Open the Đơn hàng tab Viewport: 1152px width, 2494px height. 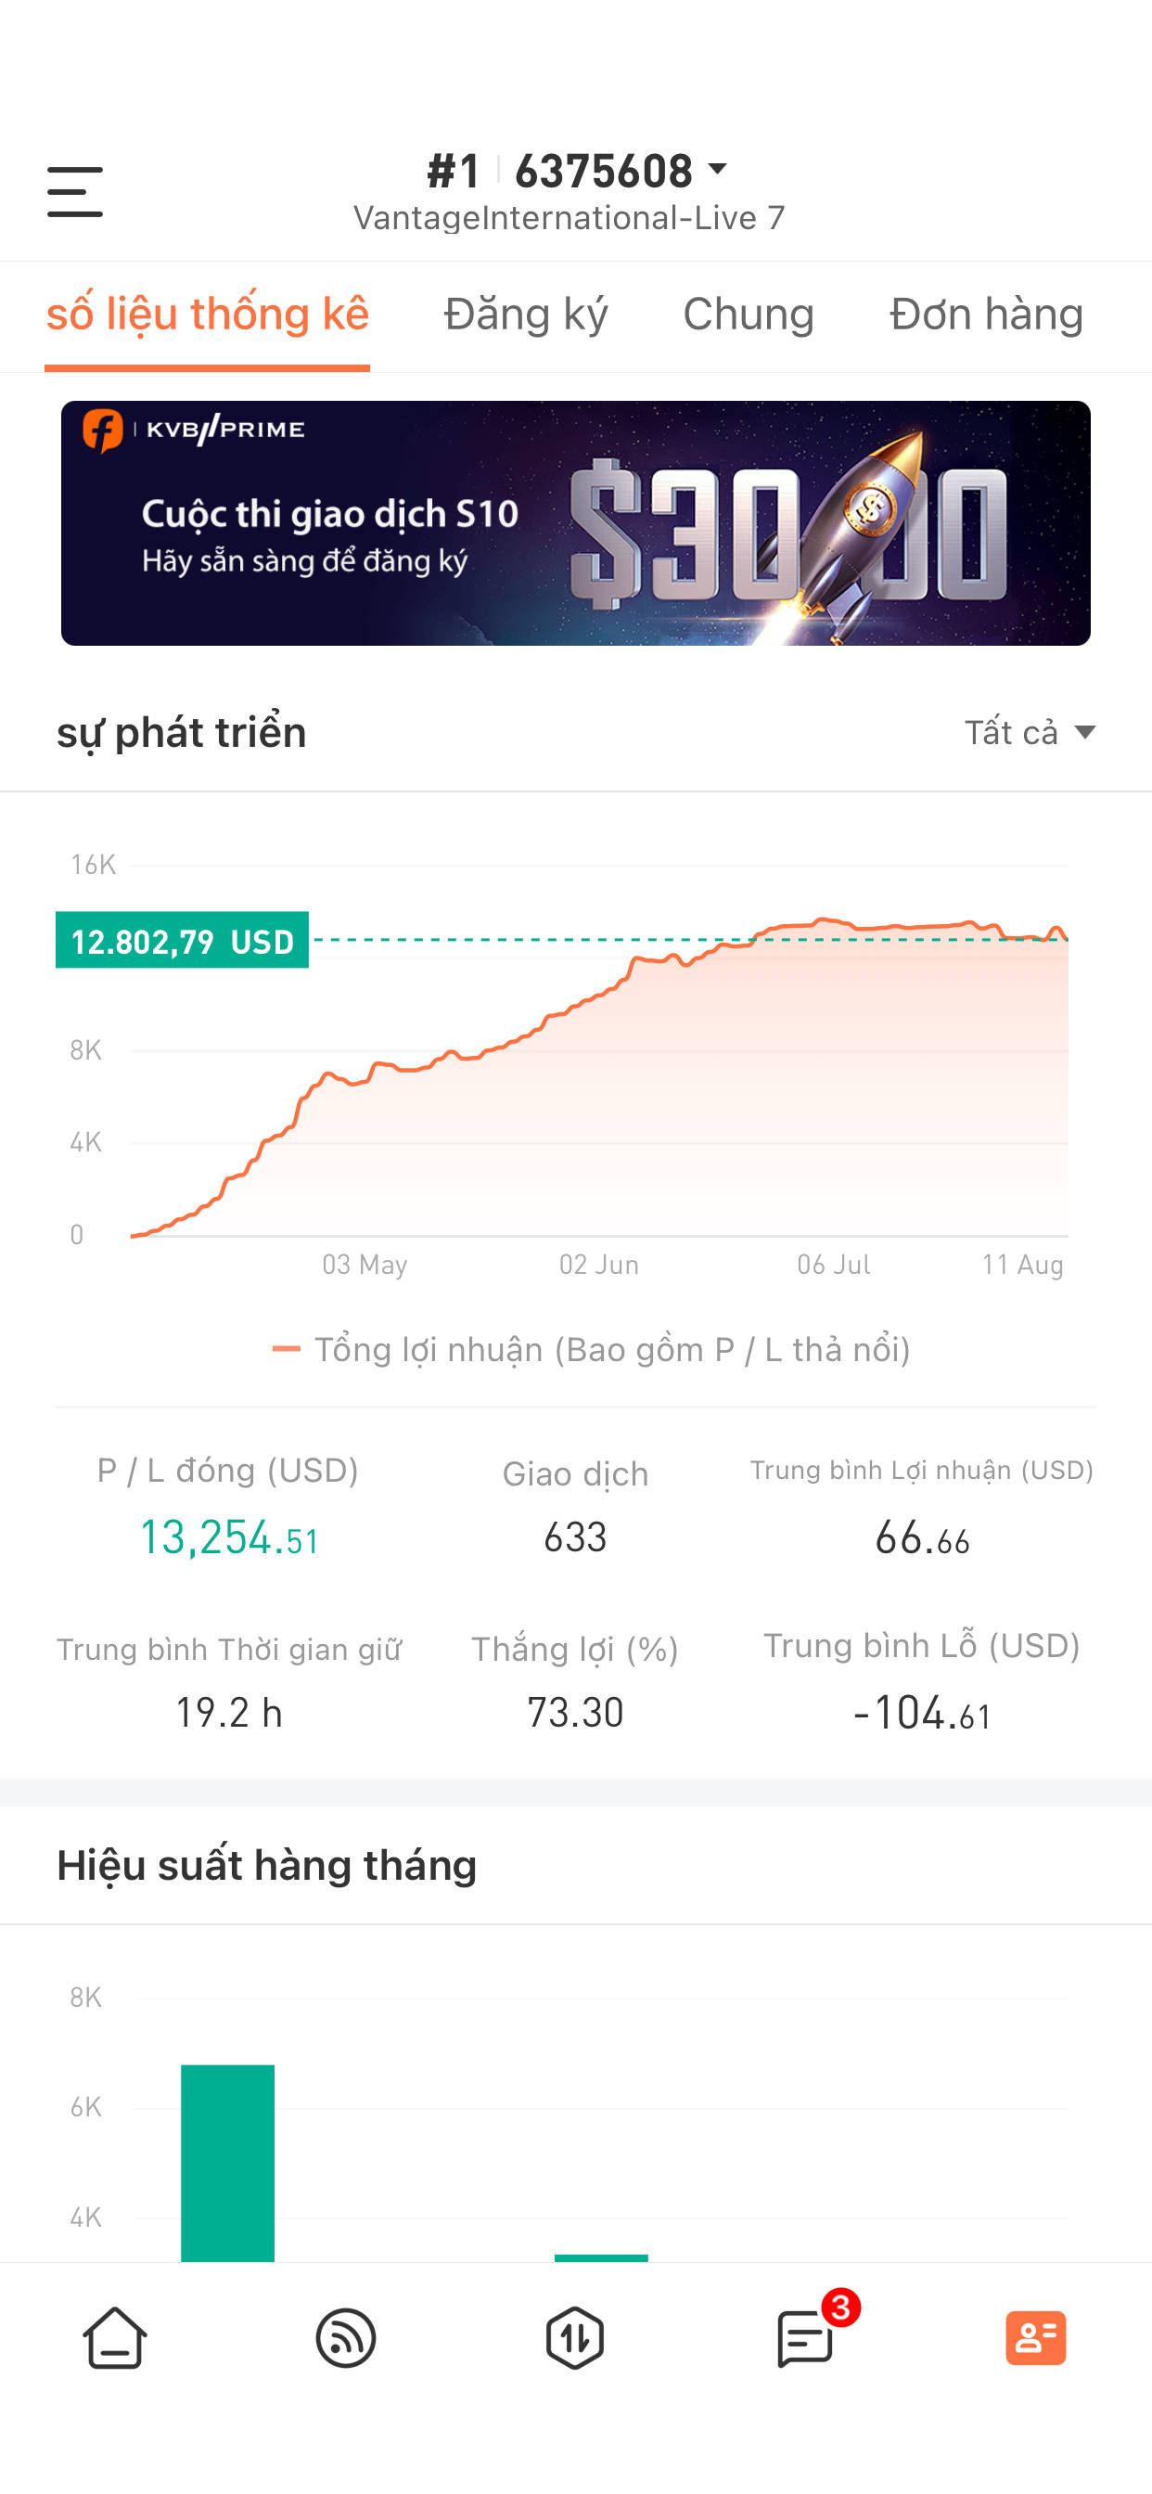pyautogui.click(x=987, y=315)
